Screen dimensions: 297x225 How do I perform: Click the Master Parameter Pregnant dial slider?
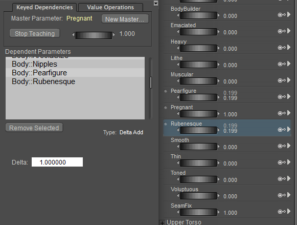tap(94, 35)
